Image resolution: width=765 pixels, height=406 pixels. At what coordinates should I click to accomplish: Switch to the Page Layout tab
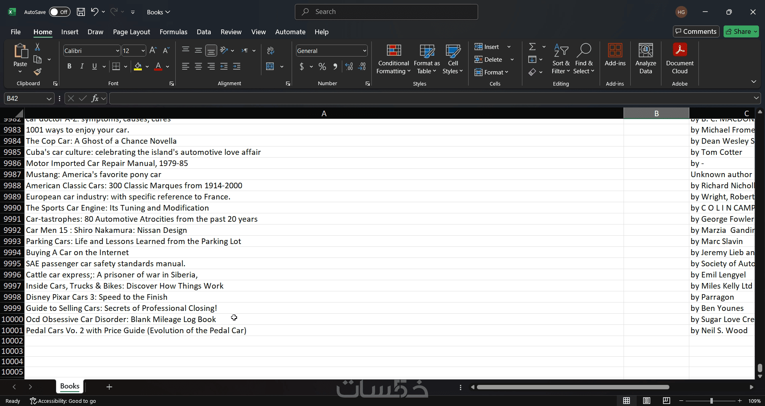click(131, 32)
